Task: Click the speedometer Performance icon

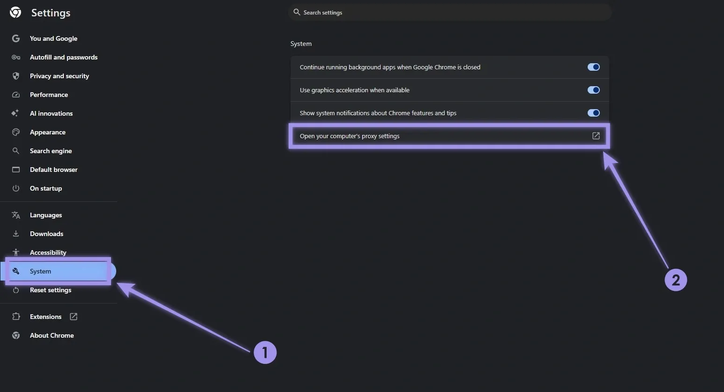Action: click(x=16, y=95)
